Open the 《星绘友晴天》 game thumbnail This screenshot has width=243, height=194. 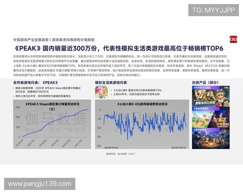[211, 117]
